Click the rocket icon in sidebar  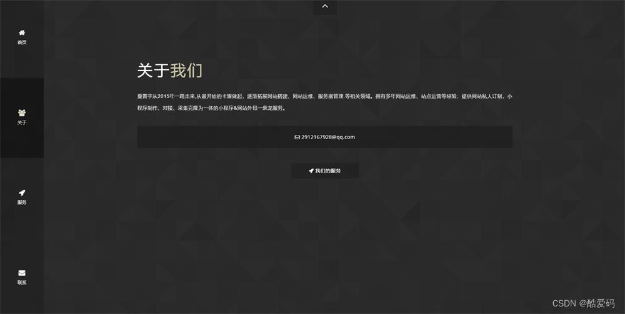click(22, 193)
